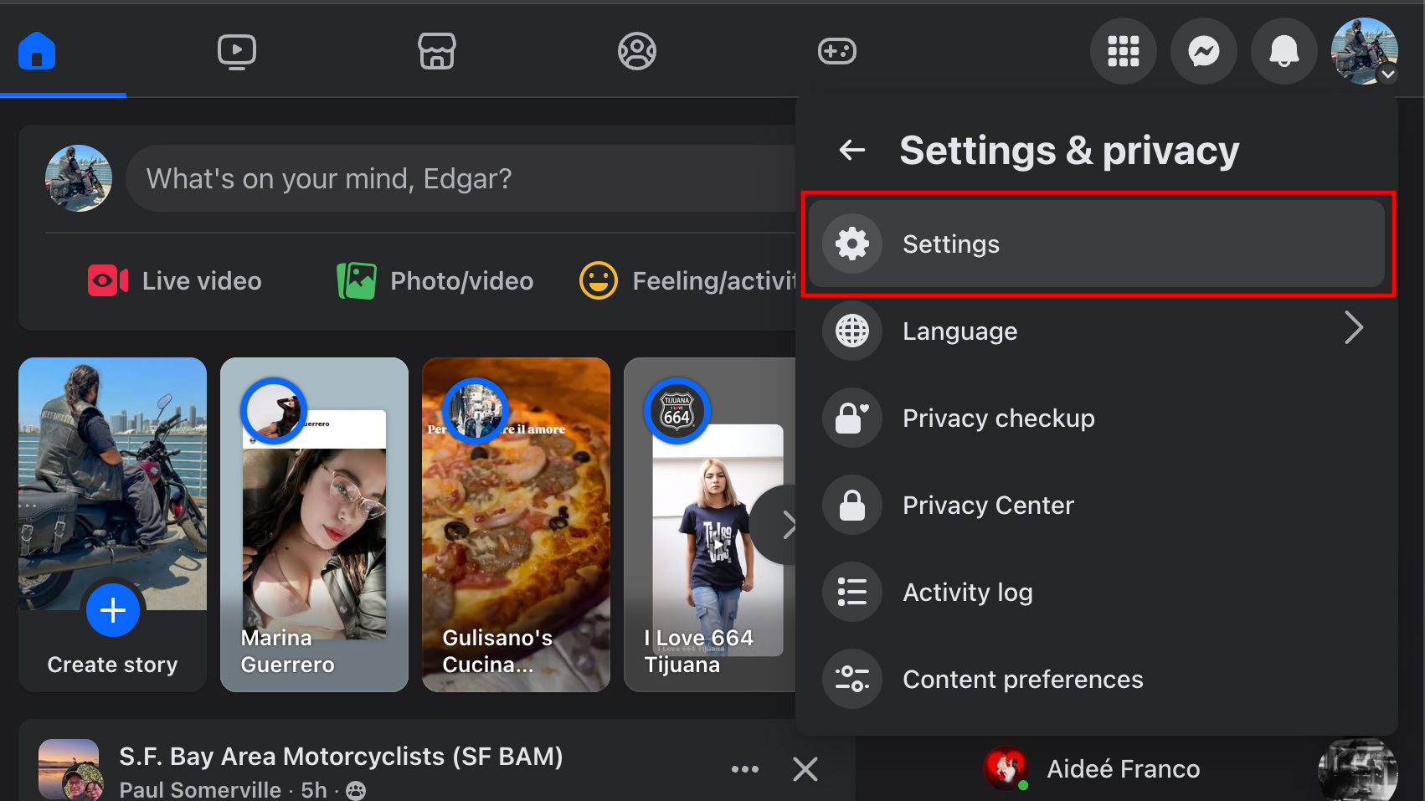Image resolution: width=1425 pixels, height=801 pixels.
Task: Open Messenger chats
Action: tap(1204, 51)
